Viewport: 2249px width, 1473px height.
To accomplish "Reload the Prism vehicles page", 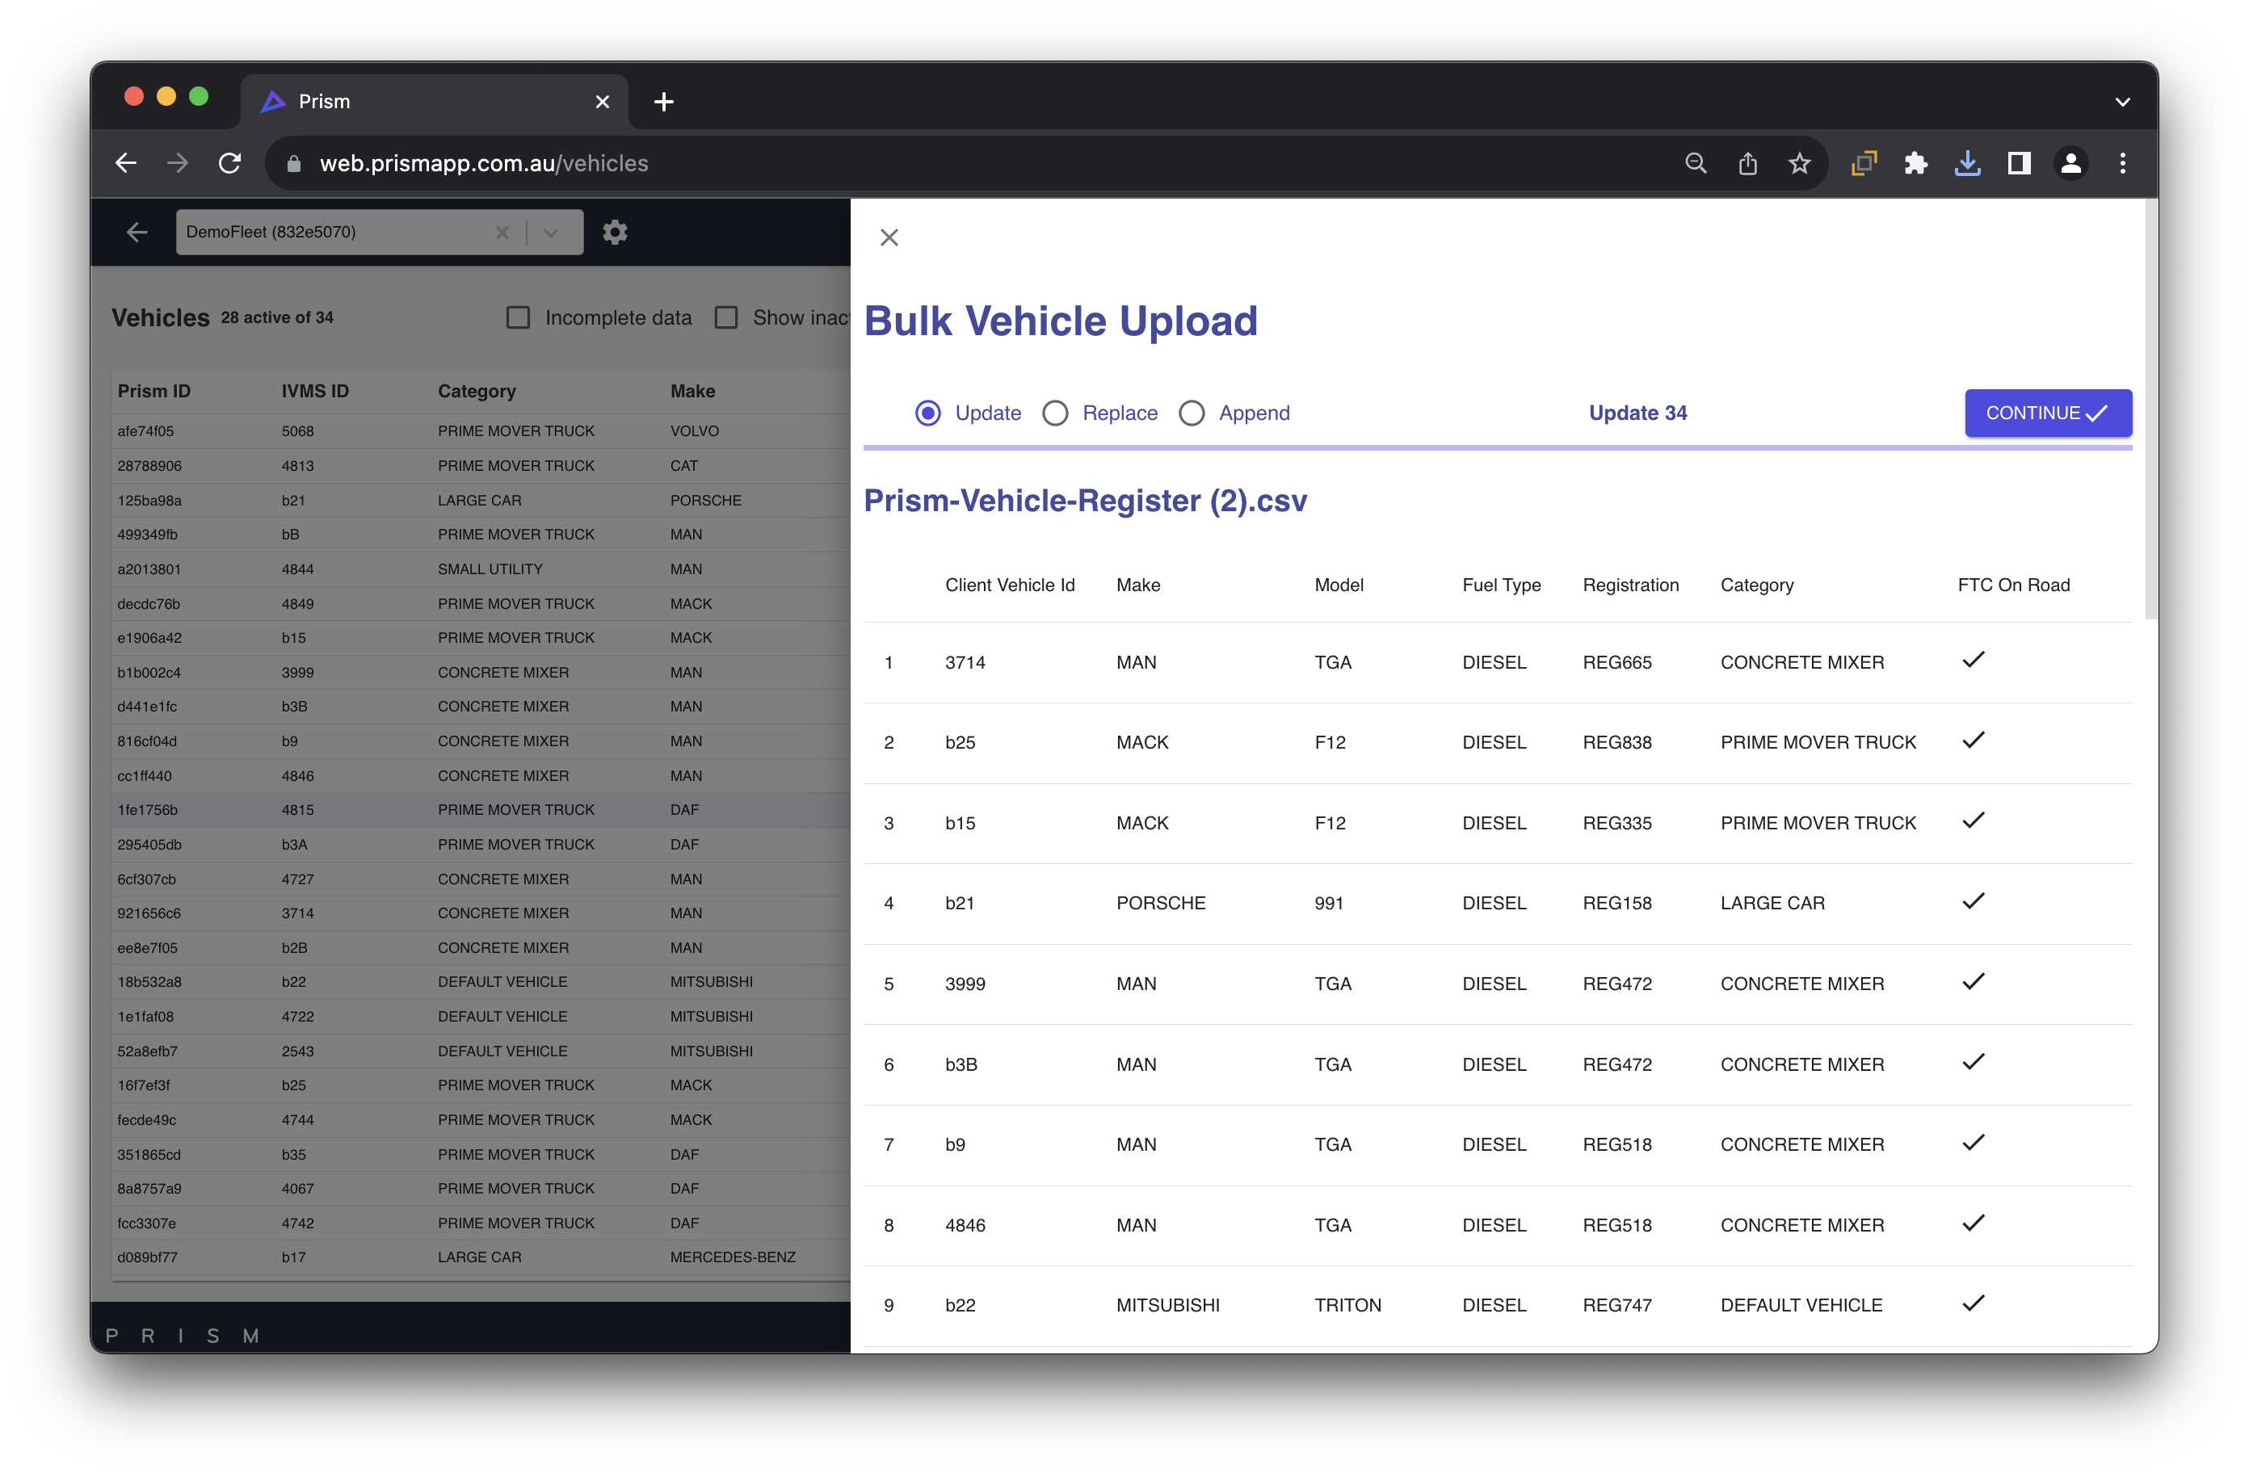I will (229, 163).
